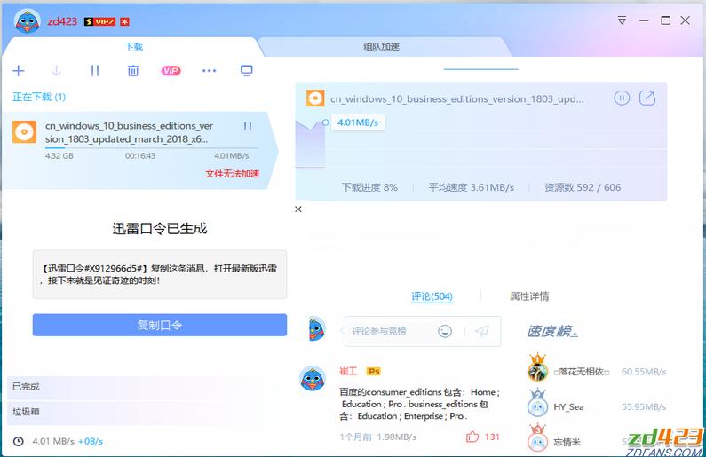Open the pink VIP toolbar button
This screenshot has height=457, width=706.
pyautogui.click(x=171, y=71)
